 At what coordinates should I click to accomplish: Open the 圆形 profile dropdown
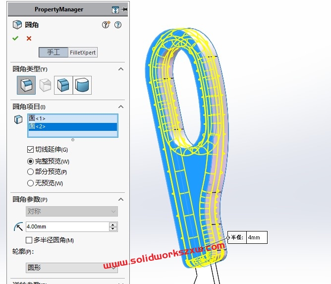coord(72,268)
